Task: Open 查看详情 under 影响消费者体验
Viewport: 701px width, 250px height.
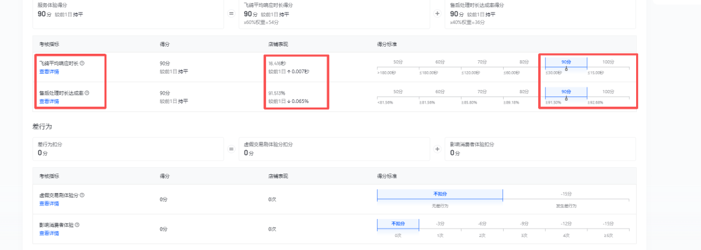Action: [49, 233]
